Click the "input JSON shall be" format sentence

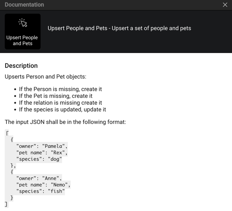point(65,122)
